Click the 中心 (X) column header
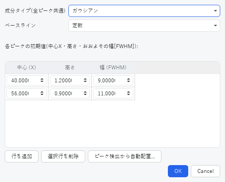This screenshot has height=182, width=225. click(26, 68)
